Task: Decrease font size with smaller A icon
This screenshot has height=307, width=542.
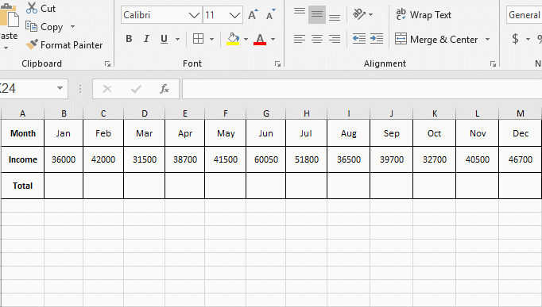Action: click(270, 14)
